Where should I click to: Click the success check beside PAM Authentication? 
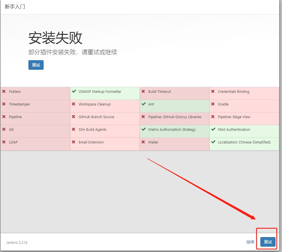213,129
